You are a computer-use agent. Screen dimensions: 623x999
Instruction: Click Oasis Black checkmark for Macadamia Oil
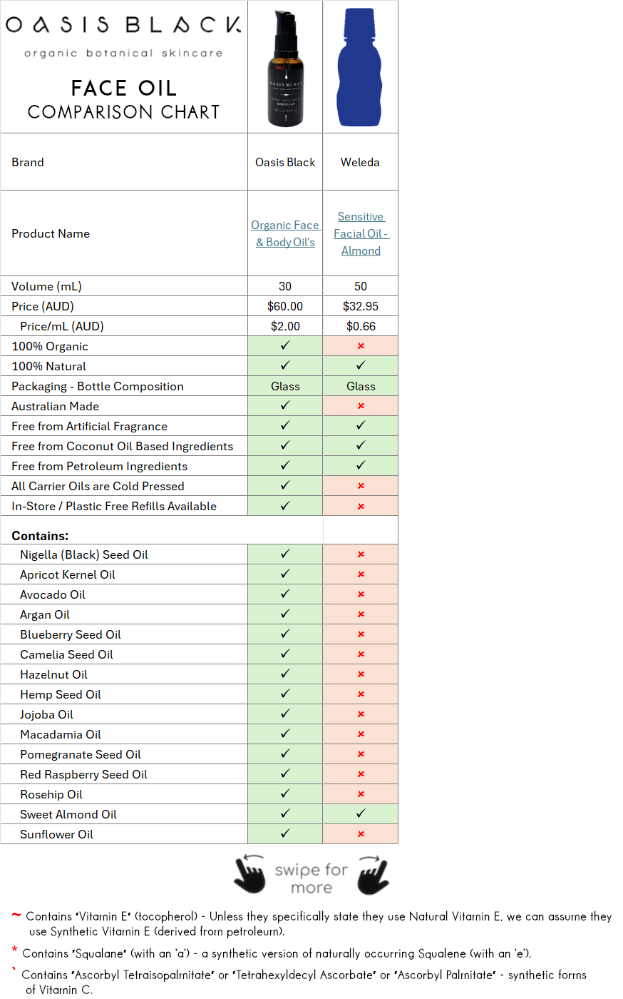(285, 734)
